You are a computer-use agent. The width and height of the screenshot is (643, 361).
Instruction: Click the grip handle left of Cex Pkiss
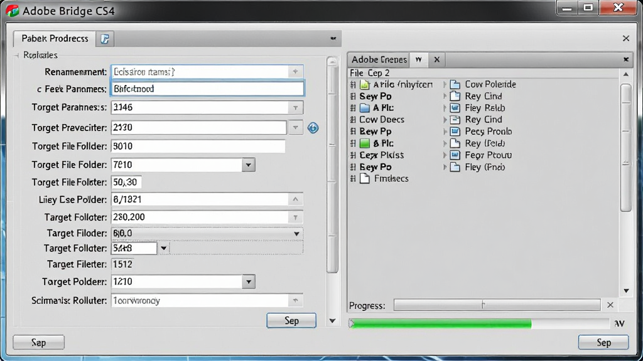(353, 155)
